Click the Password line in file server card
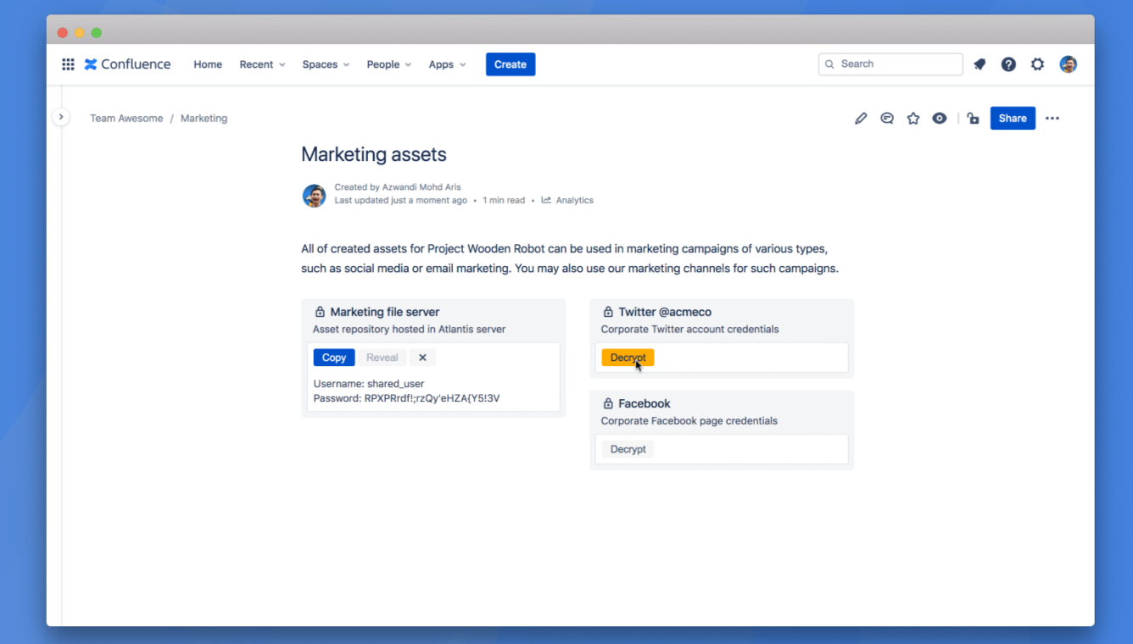 point(407,398)
